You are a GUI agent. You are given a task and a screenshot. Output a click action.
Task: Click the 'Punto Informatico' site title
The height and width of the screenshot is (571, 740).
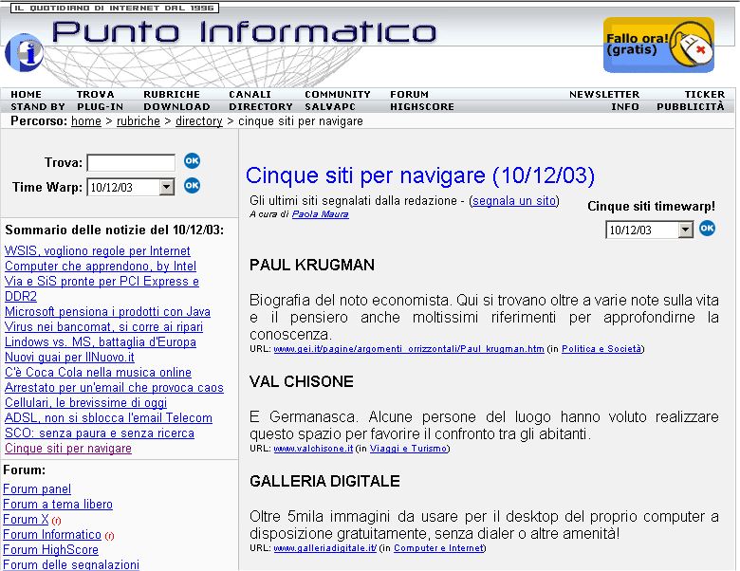tap(244, 32)
